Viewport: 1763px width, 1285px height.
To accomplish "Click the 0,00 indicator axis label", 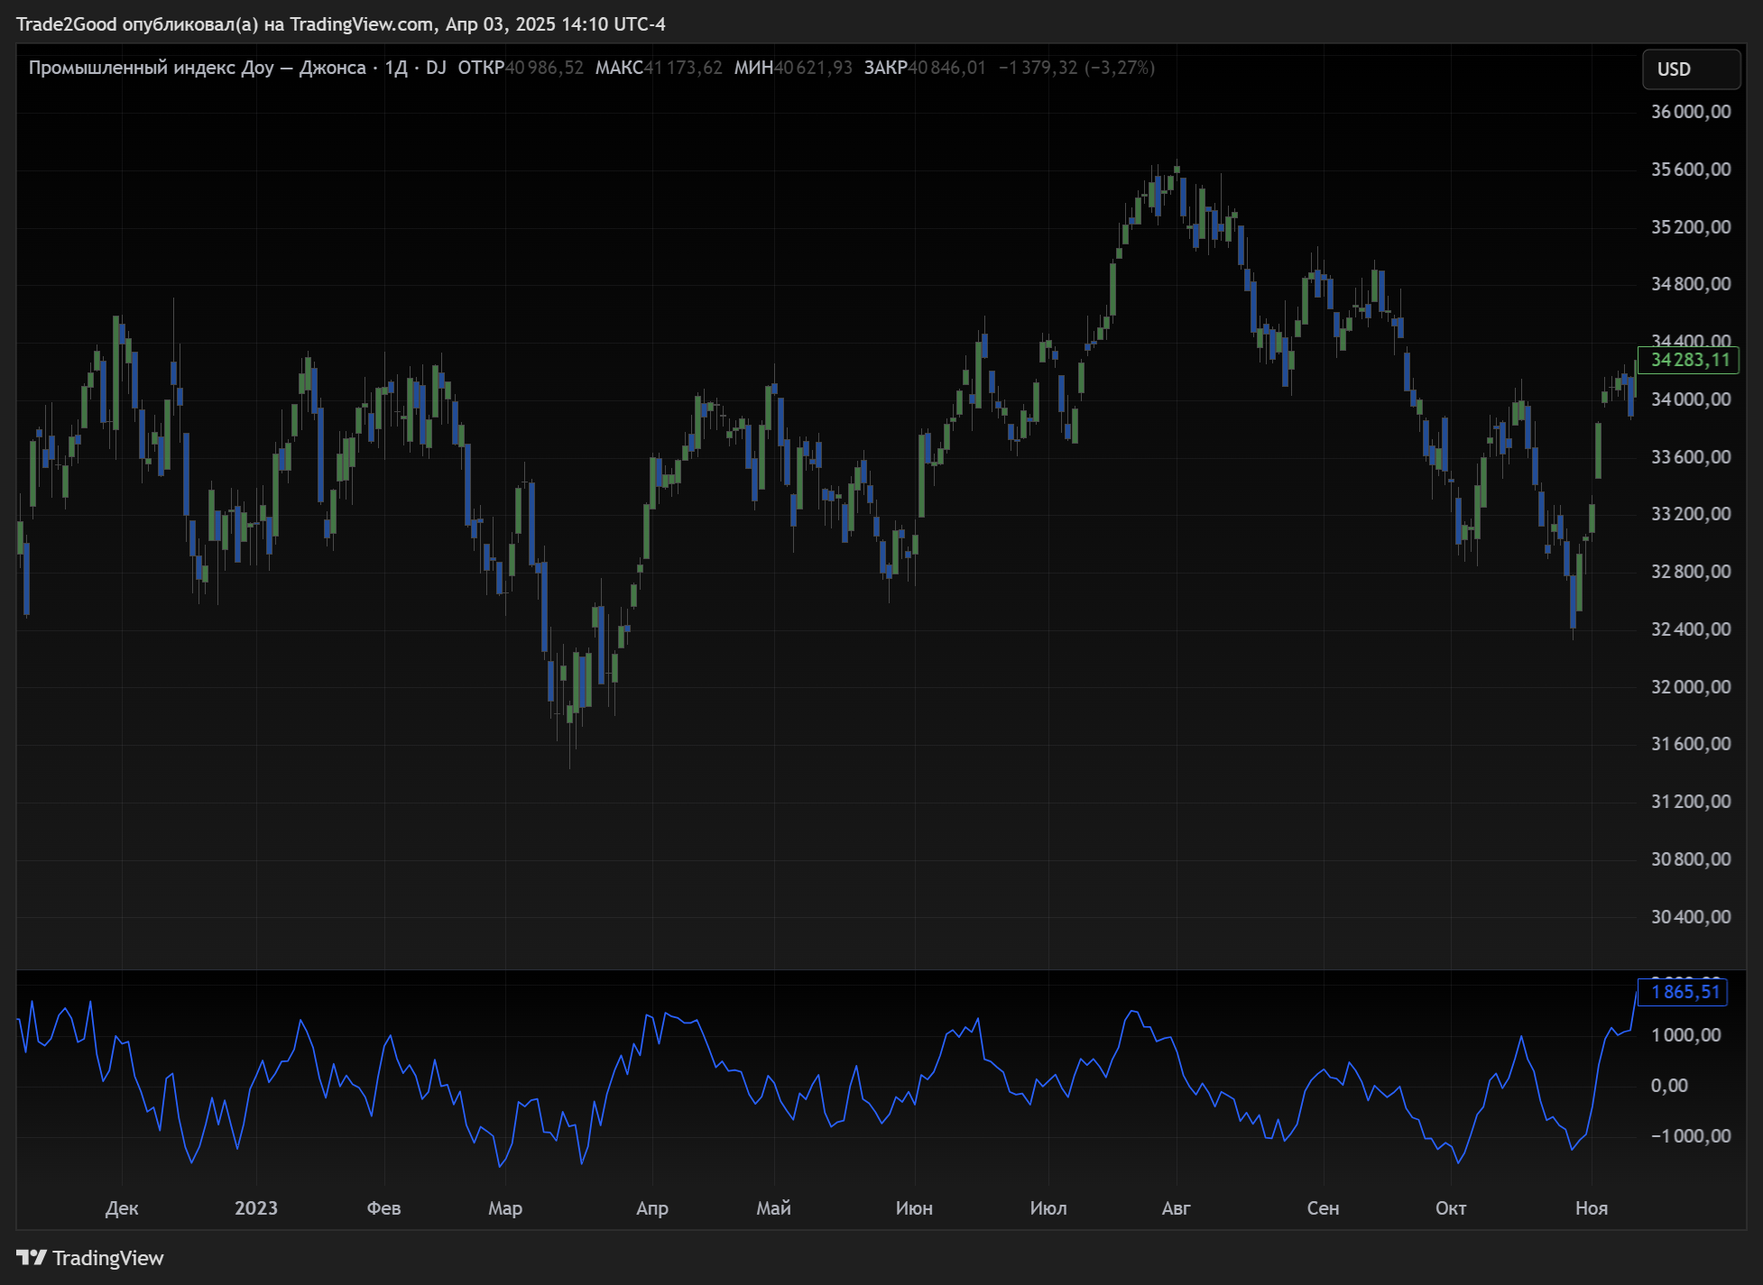I will [1669, 1086].
